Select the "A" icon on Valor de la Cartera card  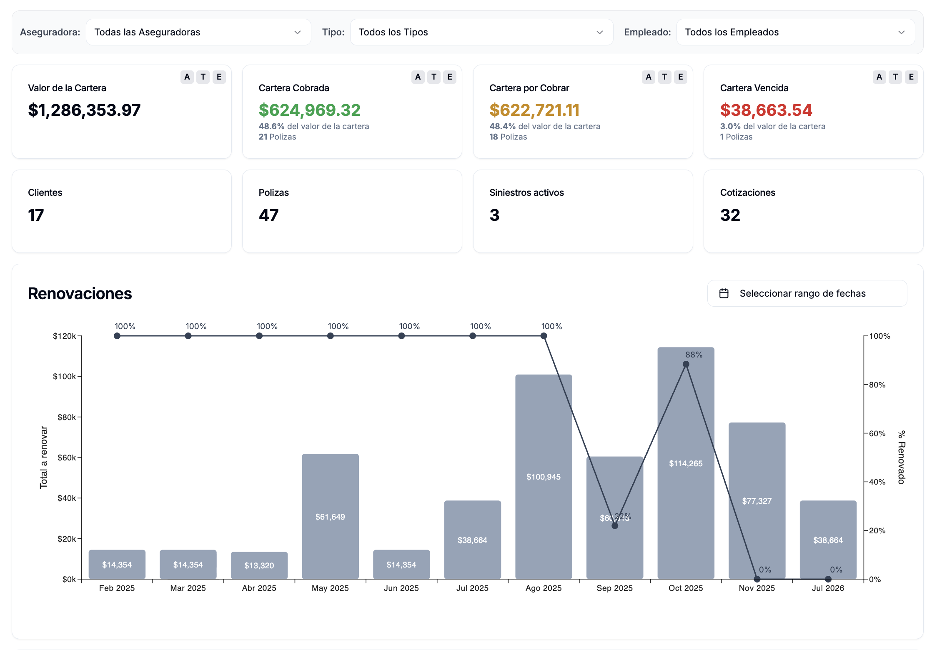pos(187,77)
